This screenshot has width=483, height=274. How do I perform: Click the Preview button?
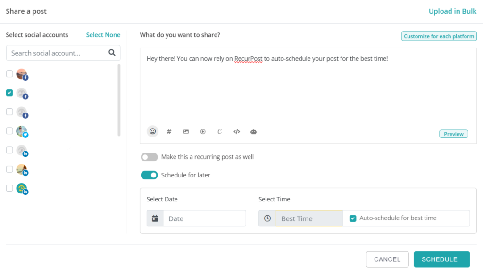[454, 134]
